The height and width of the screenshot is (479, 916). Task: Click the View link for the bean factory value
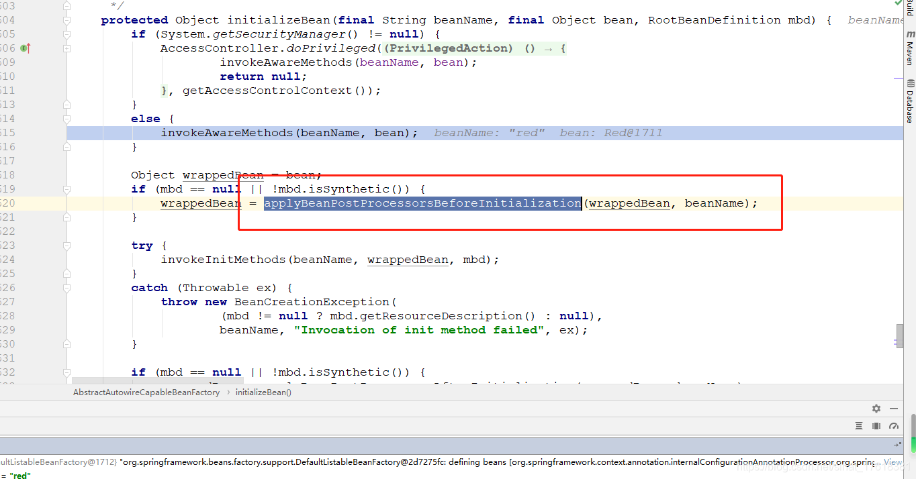coord(893,462)
